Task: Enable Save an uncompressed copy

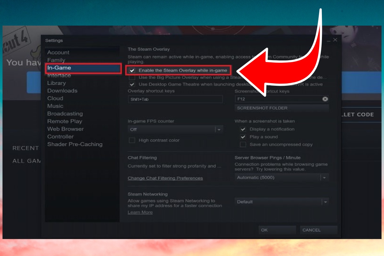Action: point(243,145)
